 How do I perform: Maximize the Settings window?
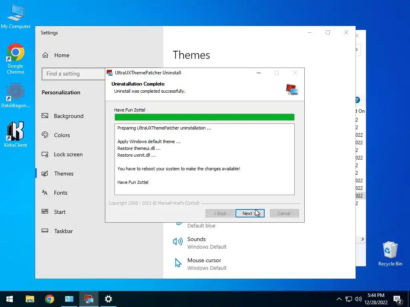(x=328, y=32)
